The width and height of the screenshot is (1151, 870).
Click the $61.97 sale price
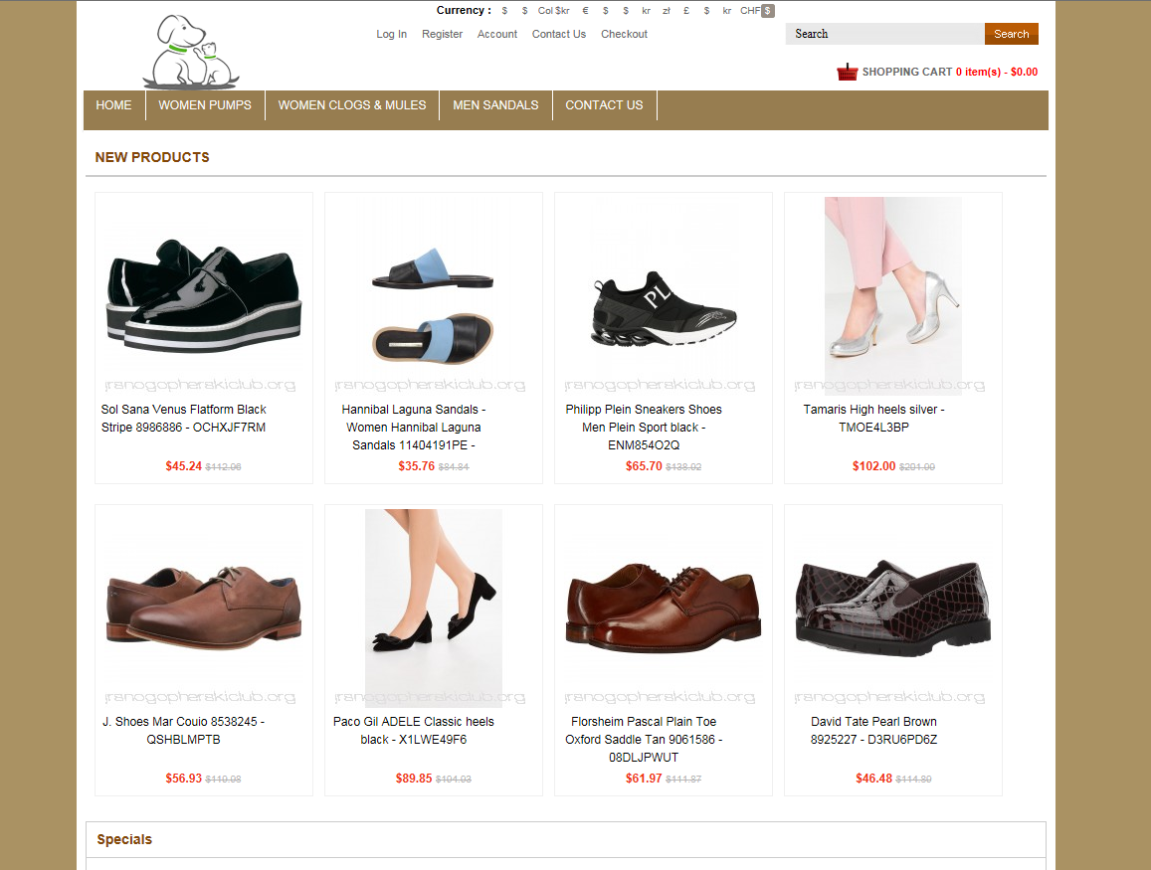point(644,779)
